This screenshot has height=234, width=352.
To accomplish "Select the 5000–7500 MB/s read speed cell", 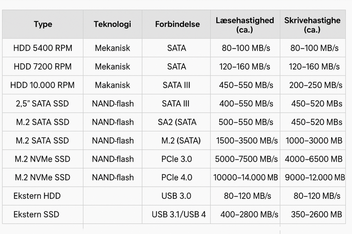I will (246, 159).
